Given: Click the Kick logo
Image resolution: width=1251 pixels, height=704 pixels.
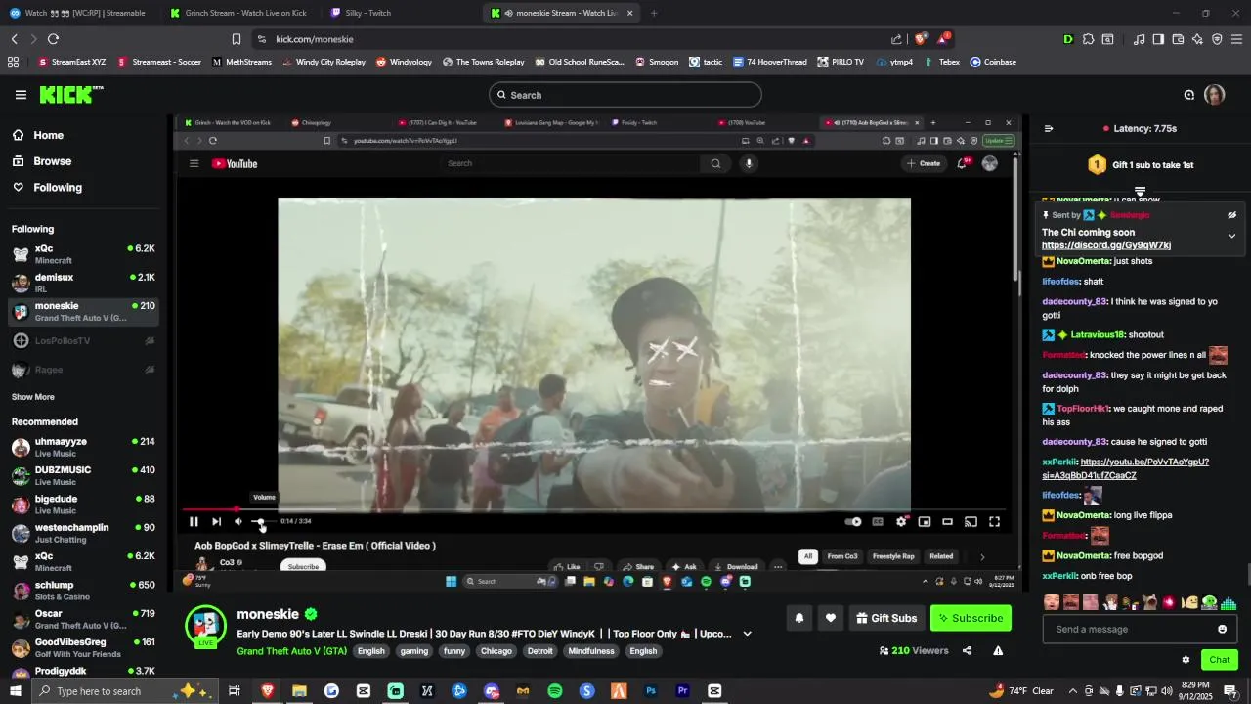Looking at the screenshot, I should tap(71, 95).
